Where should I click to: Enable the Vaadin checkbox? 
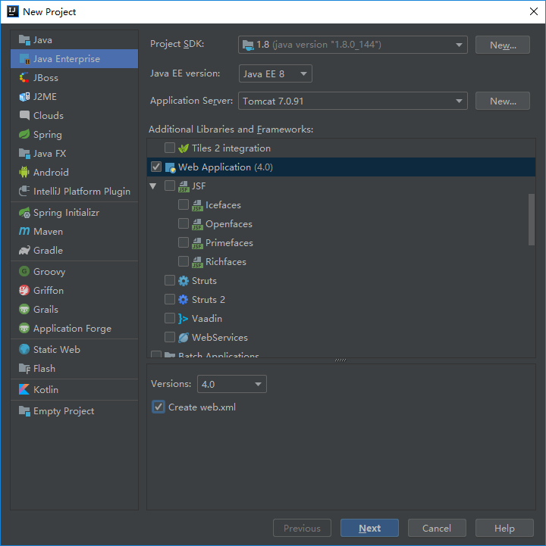click(x=170, y=318)
